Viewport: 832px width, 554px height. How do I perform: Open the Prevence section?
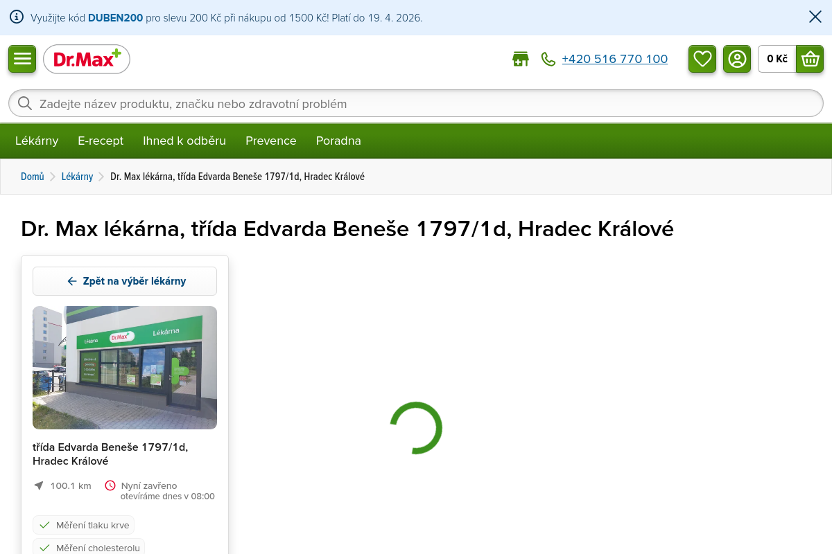pyautogui.click(x=270, y=141)
